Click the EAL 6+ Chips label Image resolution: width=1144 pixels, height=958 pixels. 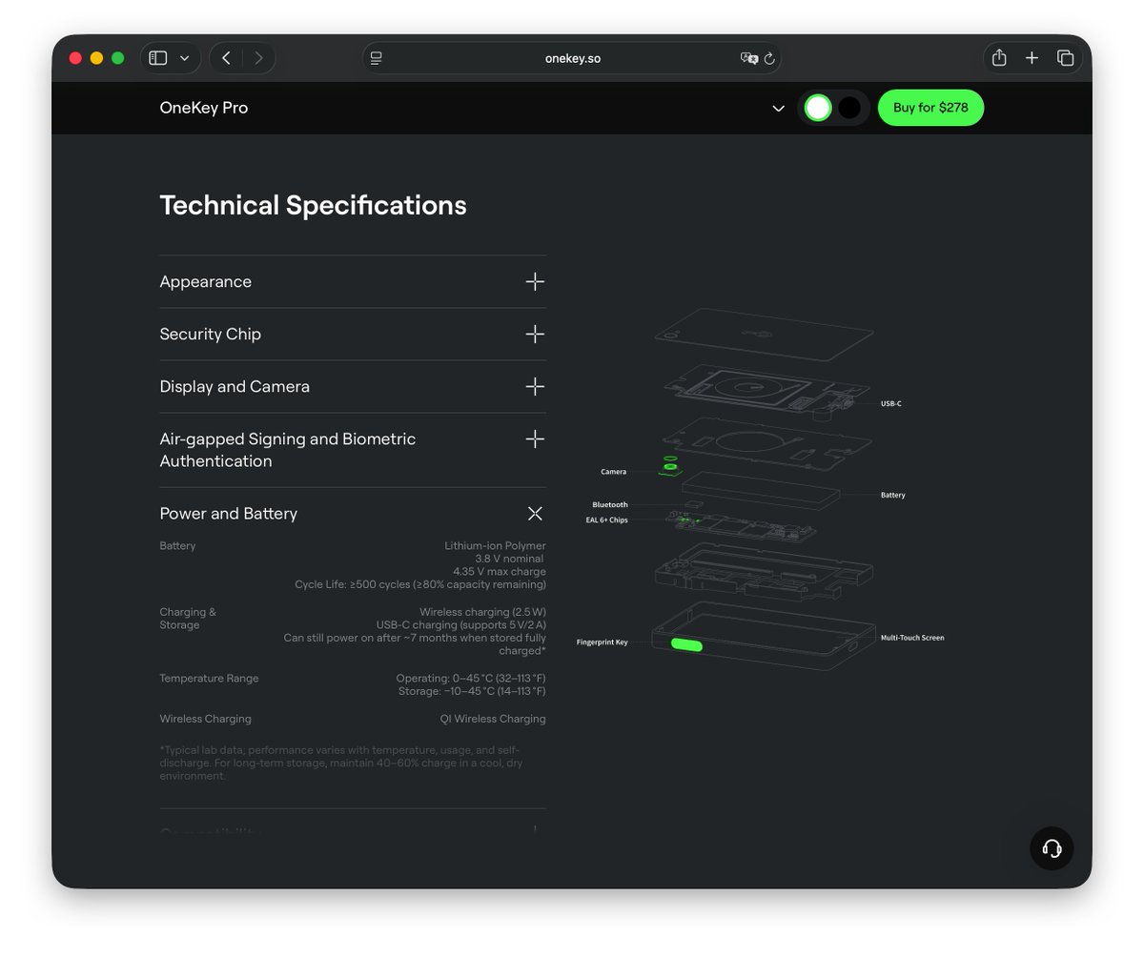pos(606,520)
